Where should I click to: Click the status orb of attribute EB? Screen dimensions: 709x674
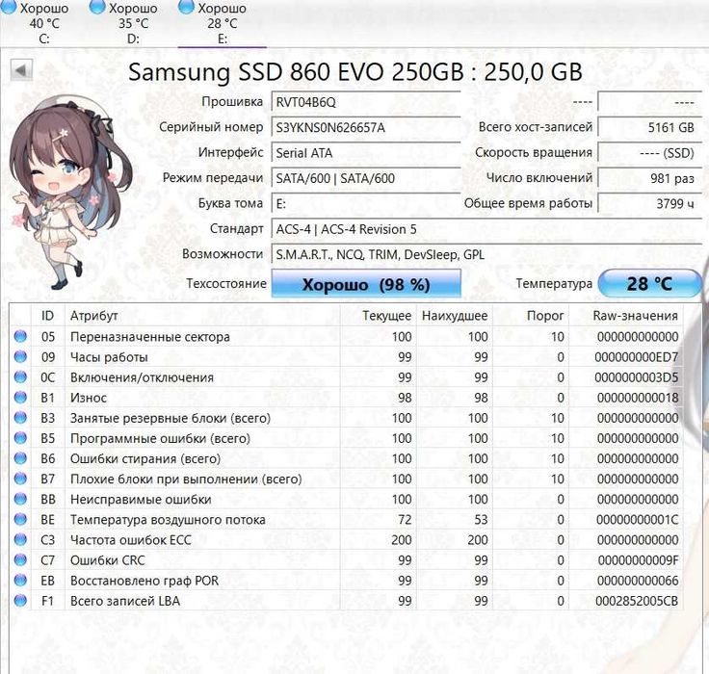coord(20,581)
